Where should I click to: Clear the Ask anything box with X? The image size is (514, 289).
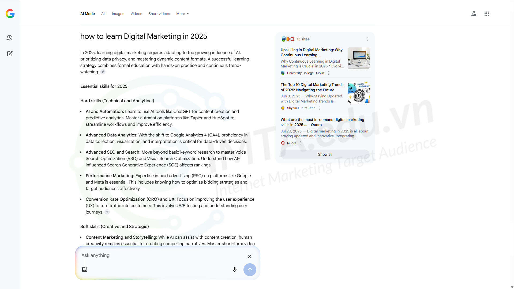[x=250, y=256]
